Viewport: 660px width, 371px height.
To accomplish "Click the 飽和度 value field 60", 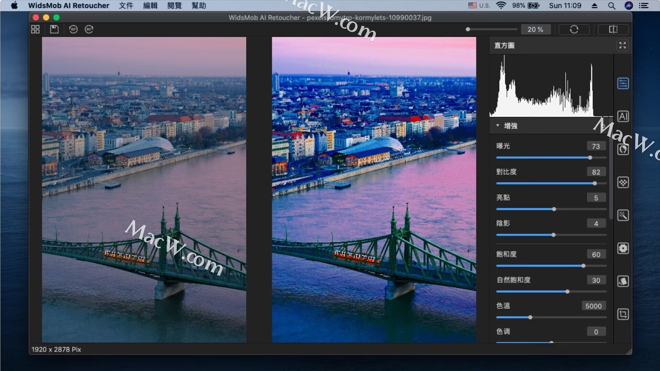I will tap(596, 255).
